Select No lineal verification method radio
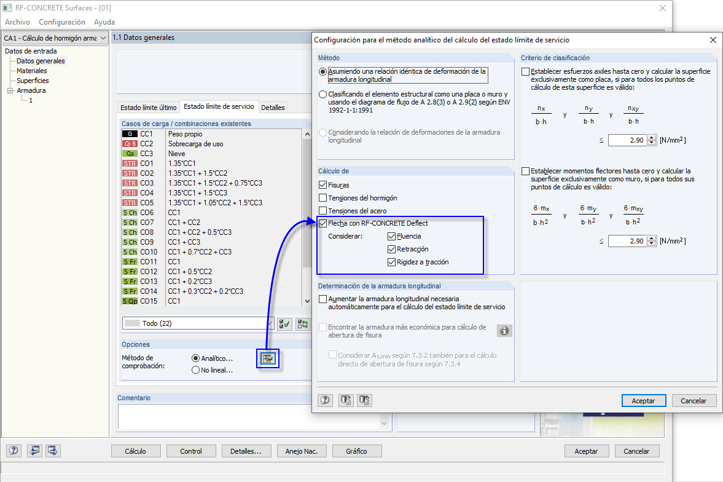This screenshot has height=482, width=723. 195,370
